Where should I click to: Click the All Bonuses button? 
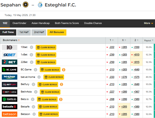pos(57,32)
